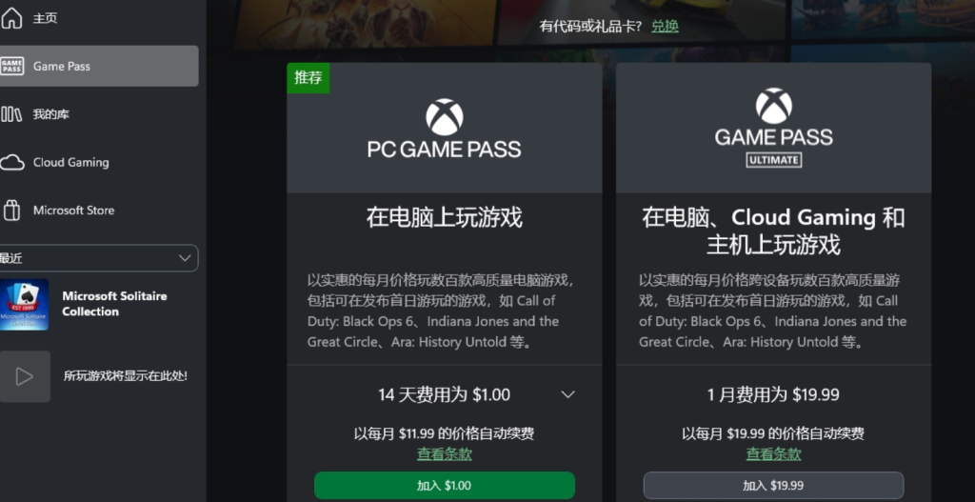Image resolution: width=975 pixels, height=502 pixels.
Task: Click the 兑换 redeem code link
Action: (665, 26)
